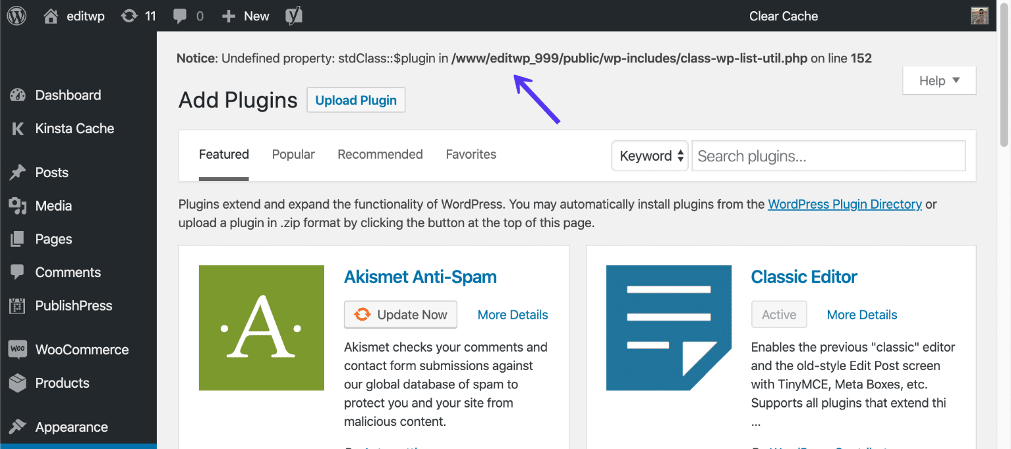Viewport: 1011px width, 449px height.
Task: Expand the Help panel
Action: click(939, 80)
